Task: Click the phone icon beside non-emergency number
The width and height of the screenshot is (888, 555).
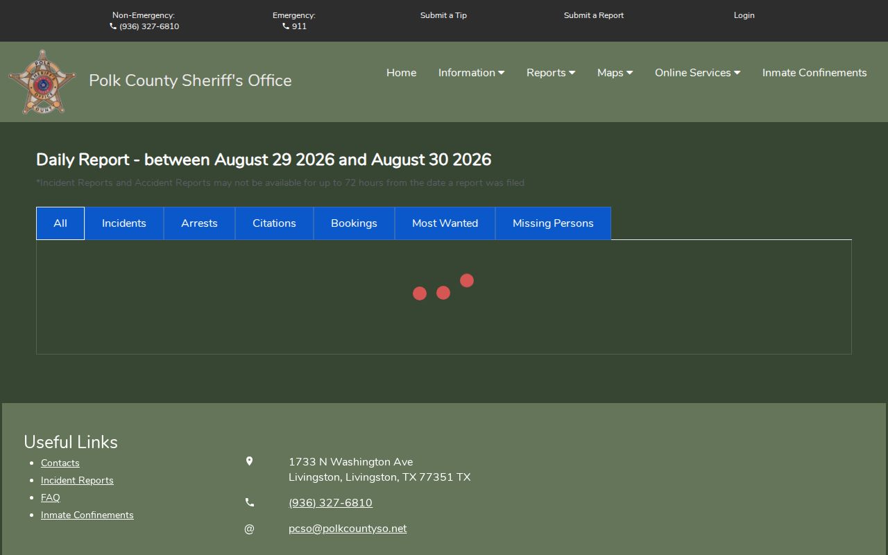Action: 113,26
